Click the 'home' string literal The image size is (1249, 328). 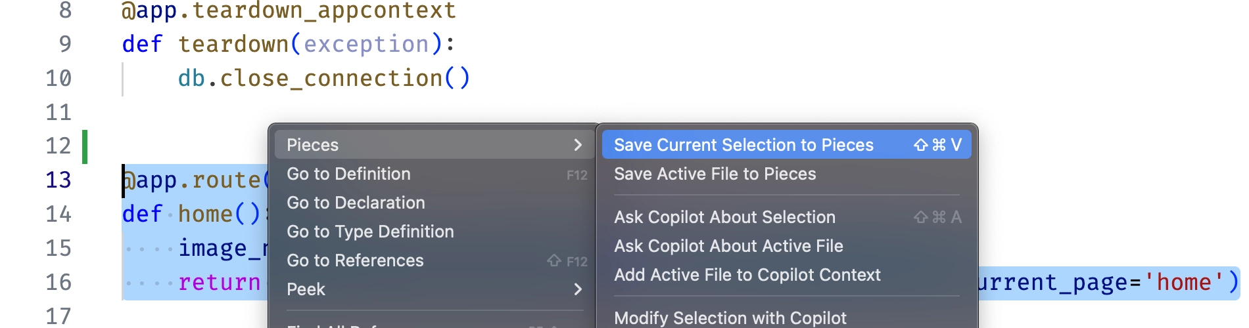1183,282
